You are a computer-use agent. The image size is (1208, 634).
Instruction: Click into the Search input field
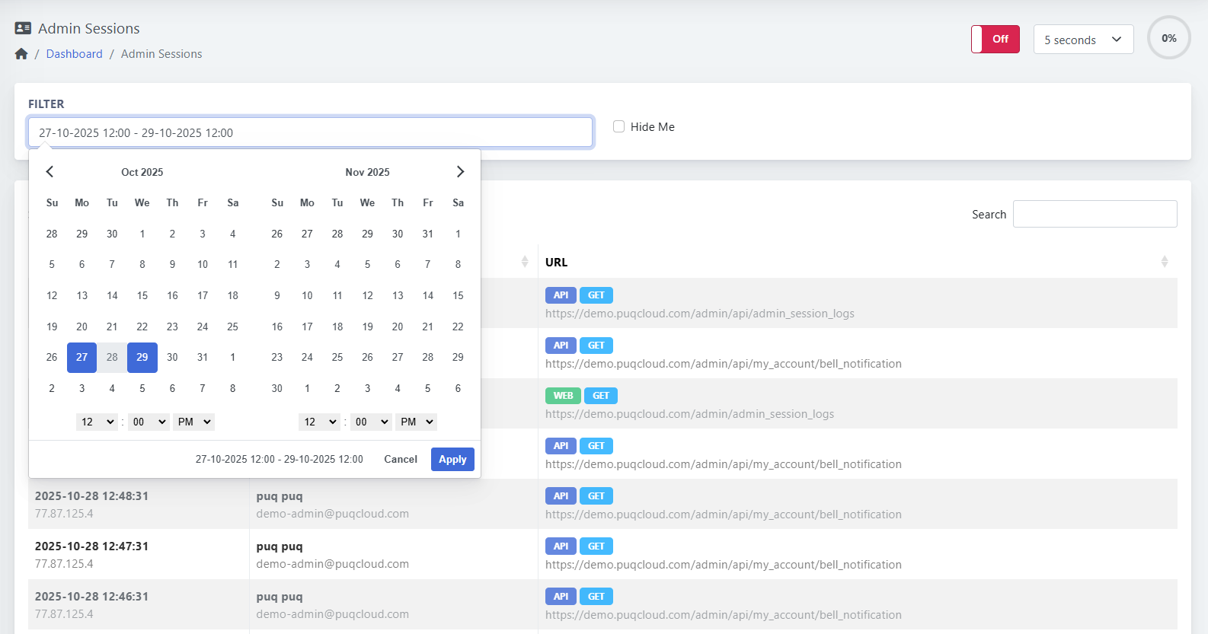[x=1095, y=214]
